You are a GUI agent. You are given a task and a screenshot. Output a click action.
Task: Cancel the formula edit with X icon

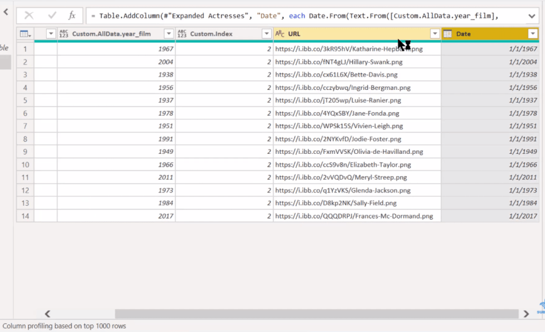click(29, 16)
